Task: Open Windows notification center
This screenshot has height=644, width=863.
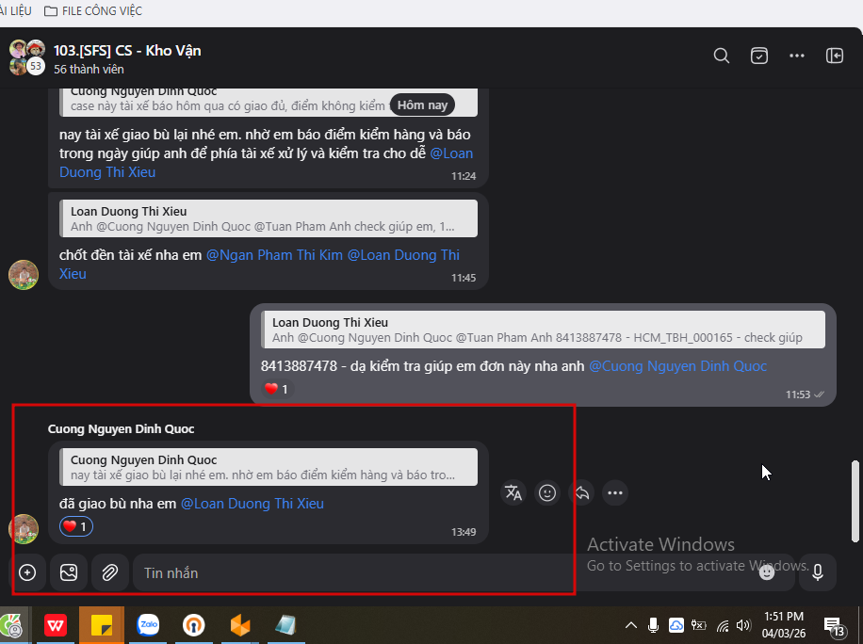Action: point(834,626)
